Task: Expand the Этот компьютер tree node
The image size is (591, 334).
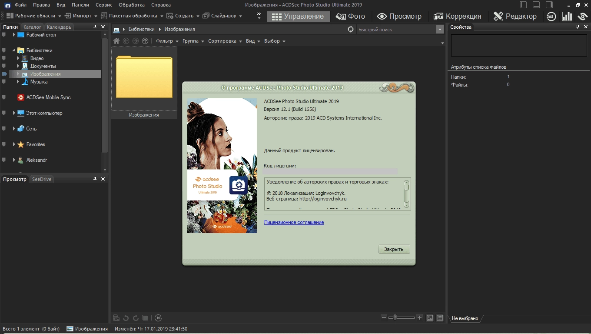Action: coord(14,113)
